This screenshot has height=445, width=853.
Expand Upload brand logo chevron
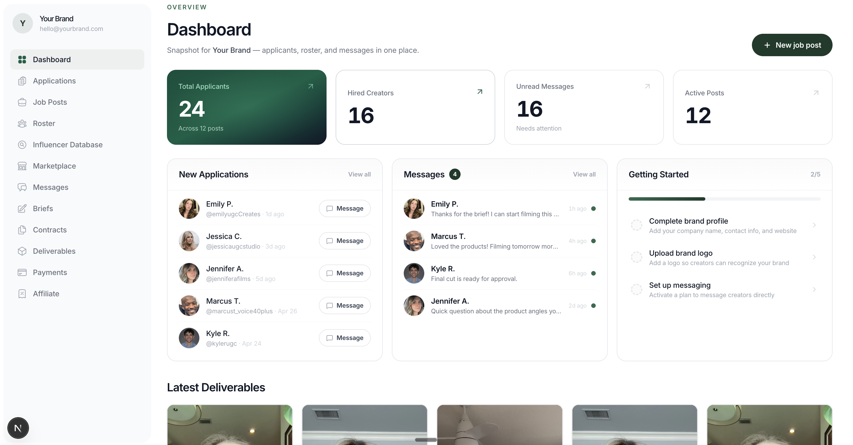click(x=814, y=257)
